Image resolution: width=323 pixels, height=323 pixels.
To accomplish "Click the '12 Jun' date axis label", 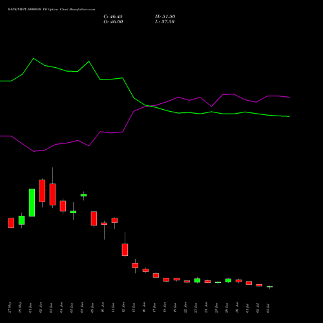I will tap(123, 307).
